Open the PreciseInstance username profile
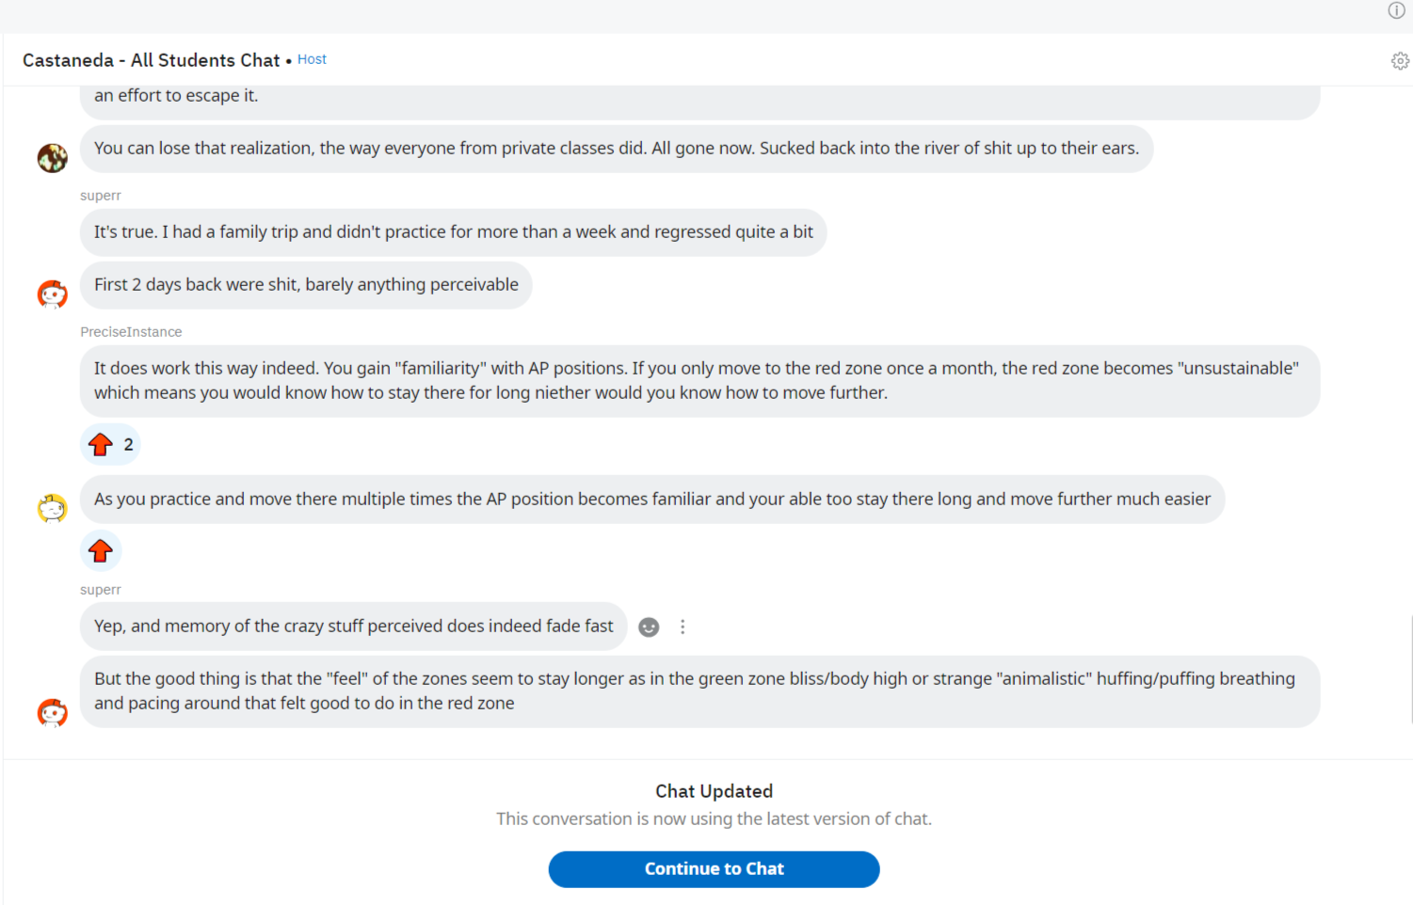Screen dimensions: 1413x905 [131, 332]
